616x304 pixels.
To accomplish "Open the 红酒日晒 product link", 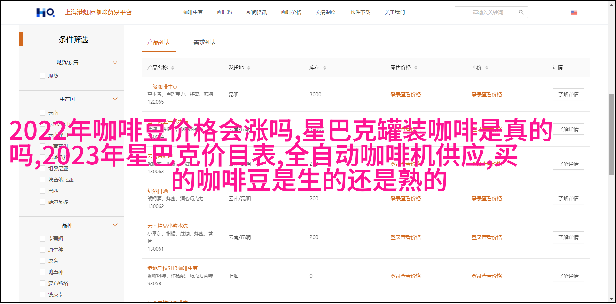I will 158,191.
